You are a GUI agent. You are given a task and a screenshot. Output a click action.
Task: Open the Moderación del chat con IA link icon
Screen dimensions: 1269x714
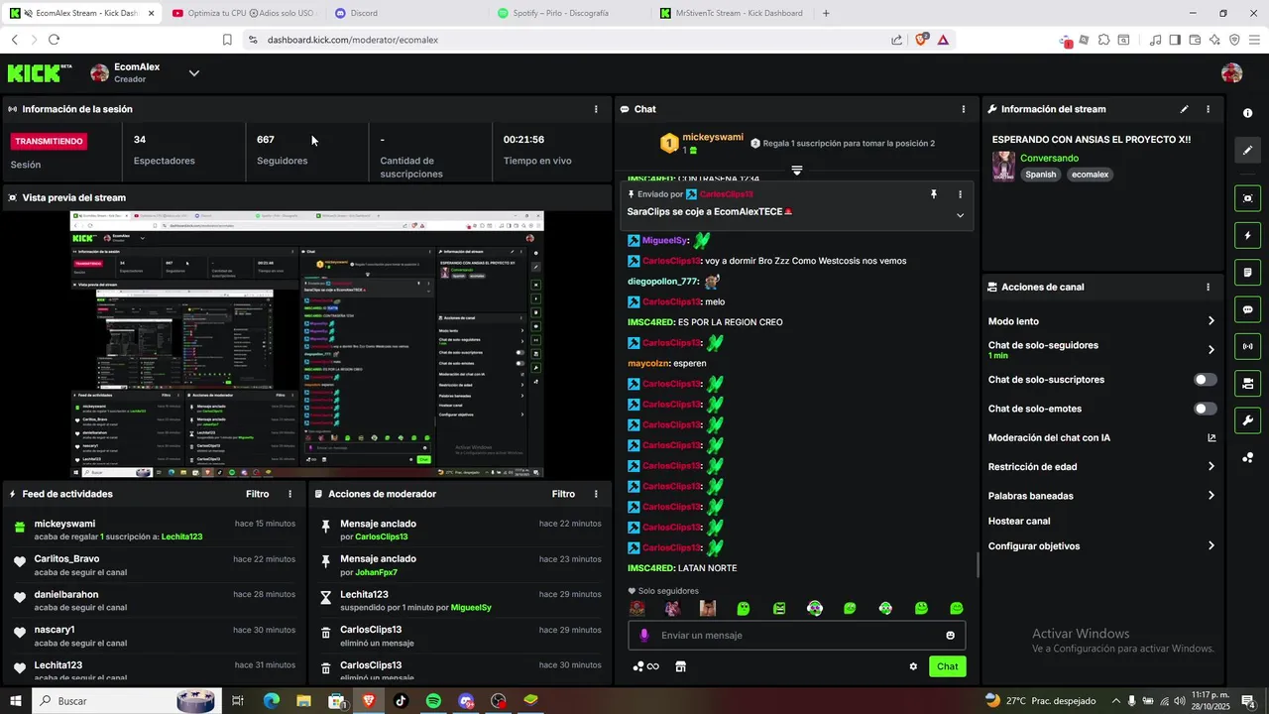click(x=1211, y=438)
